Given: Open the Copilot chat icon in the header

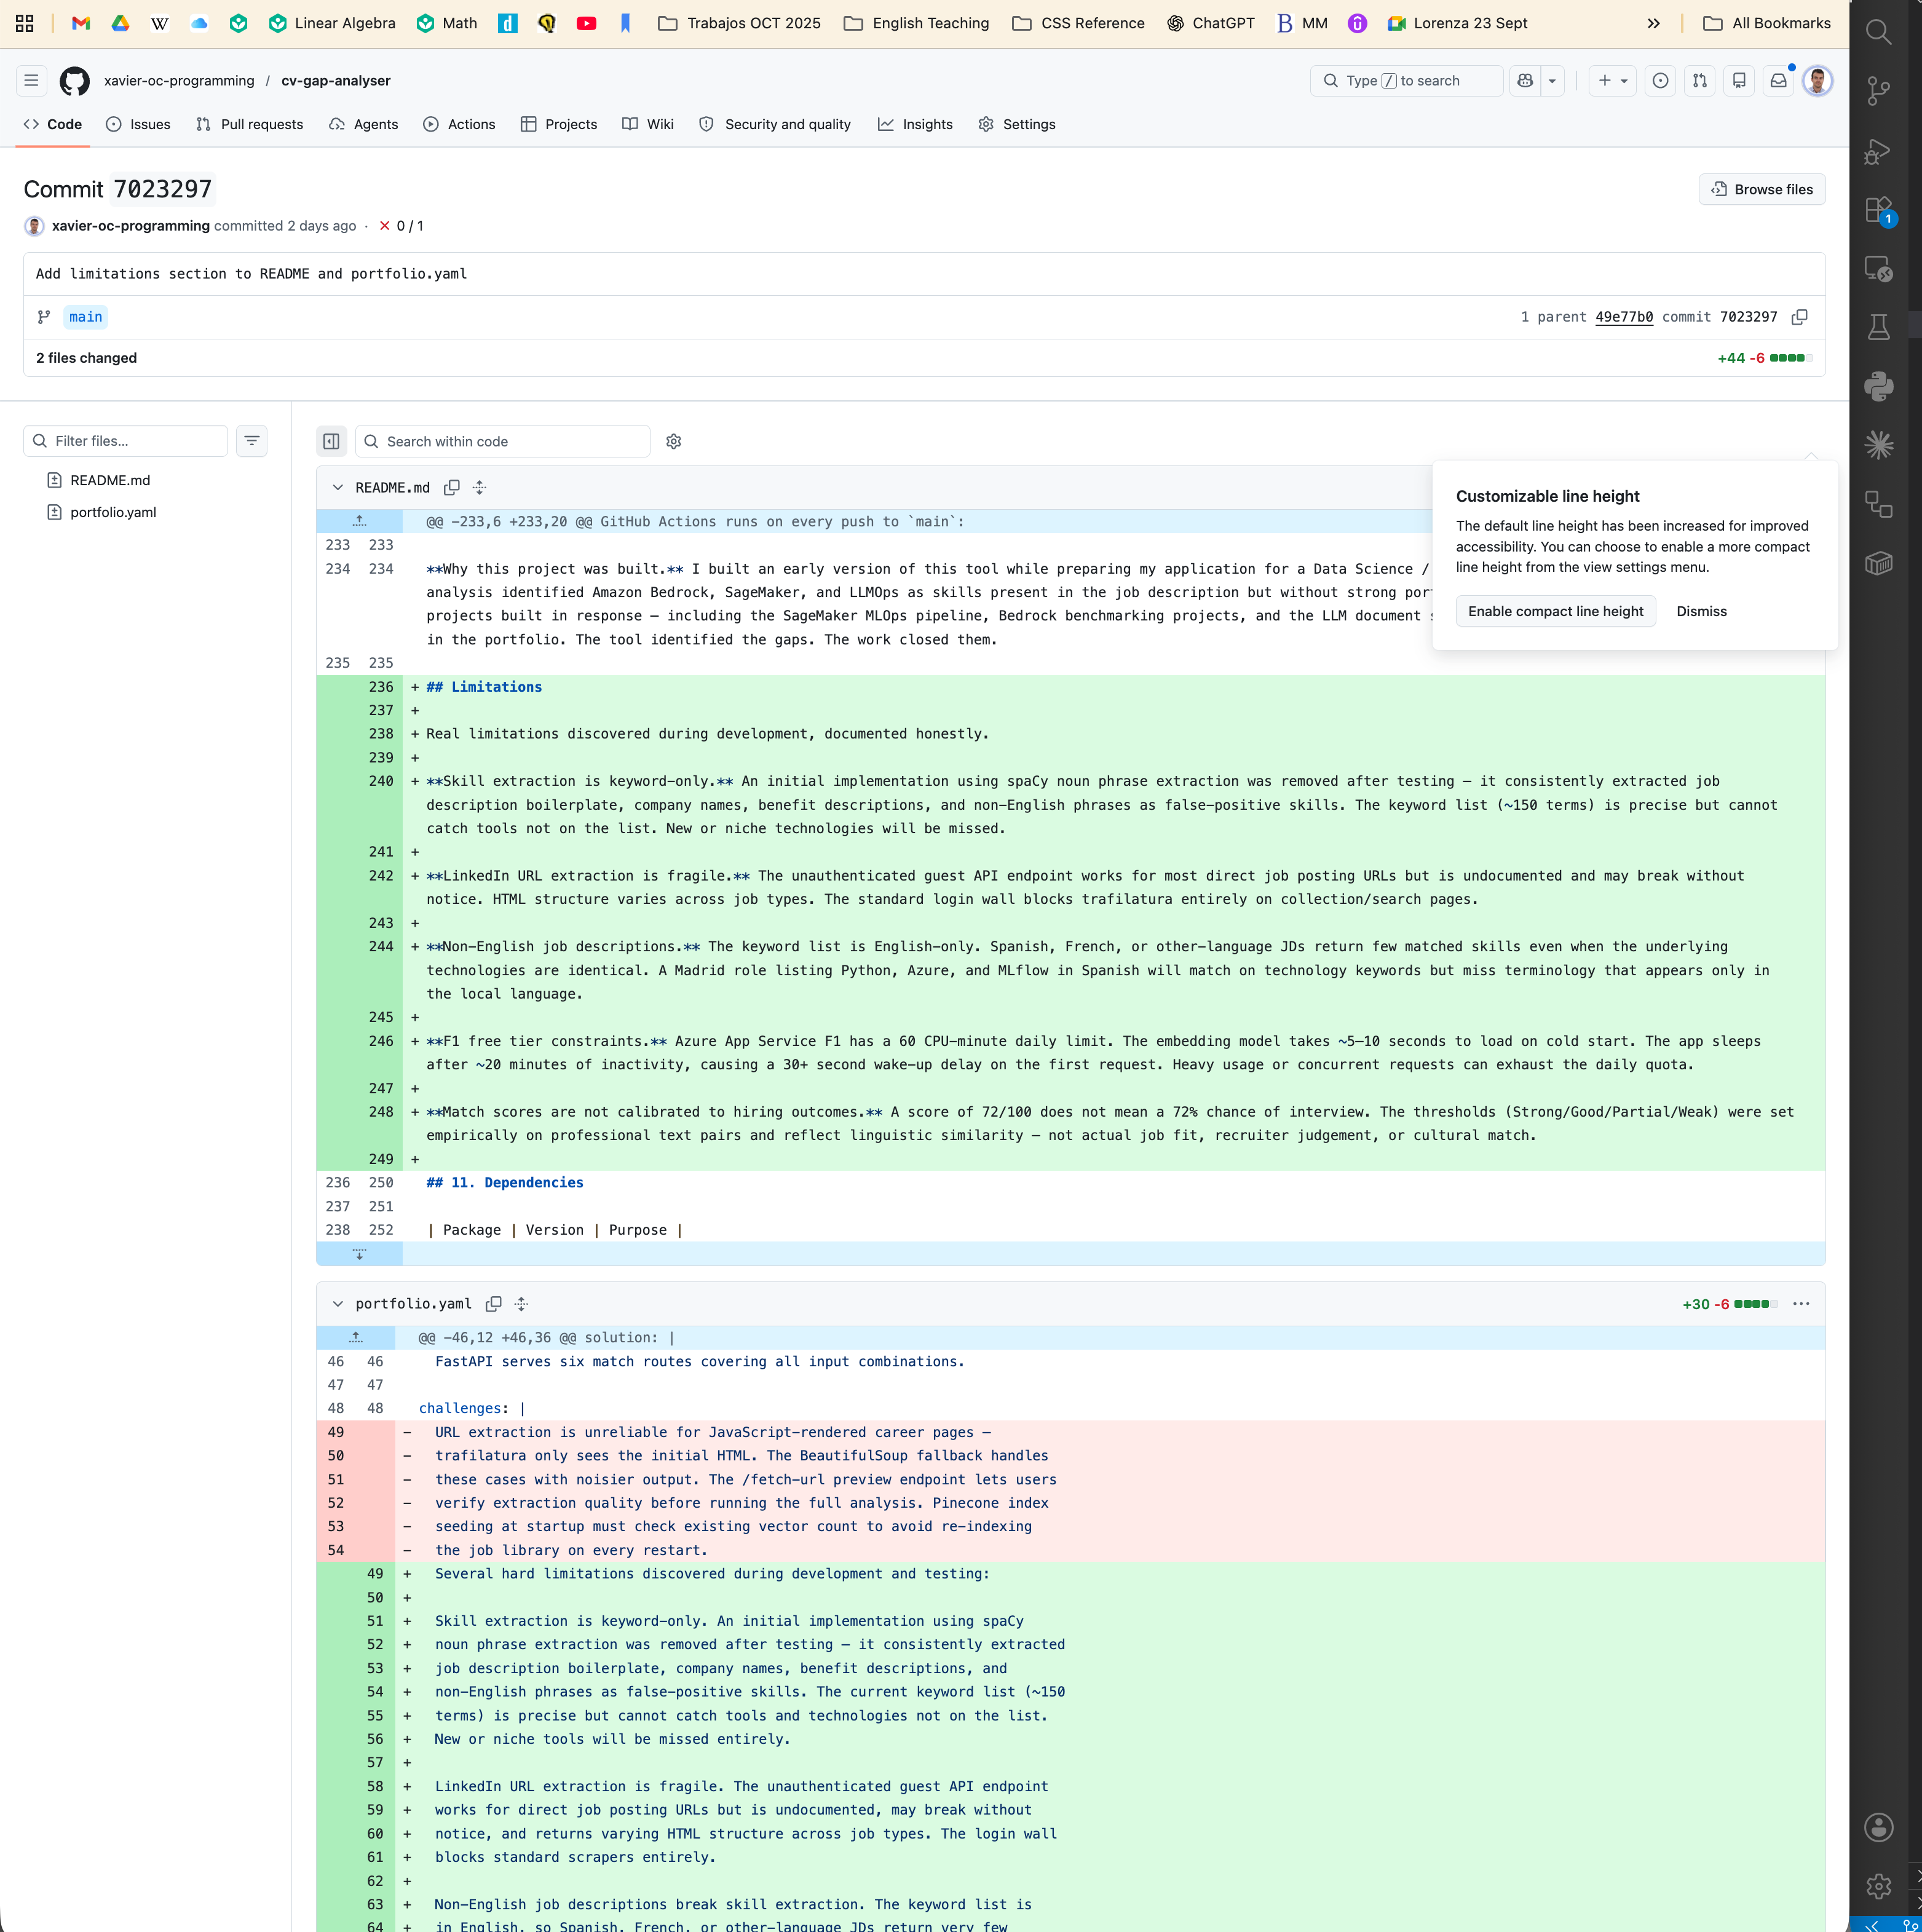Looking at the screenshot, I should 1525,81.
